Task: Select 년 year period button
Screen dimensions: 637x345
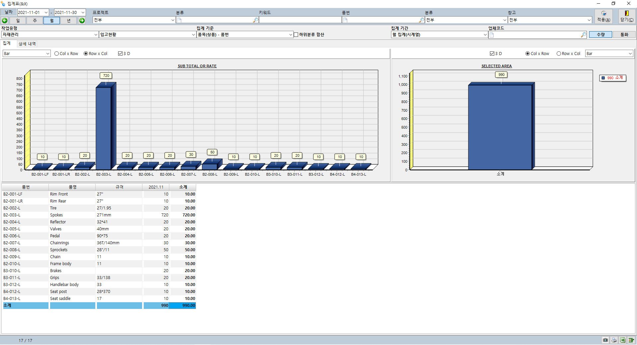Action: (69, 21)
